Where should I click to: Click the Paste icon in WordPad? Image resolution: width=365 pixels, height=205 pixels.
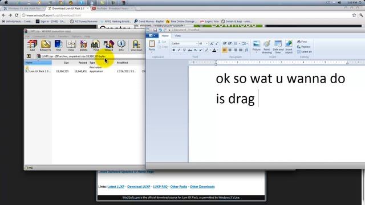pyautogui.click(x=152, y=44)
